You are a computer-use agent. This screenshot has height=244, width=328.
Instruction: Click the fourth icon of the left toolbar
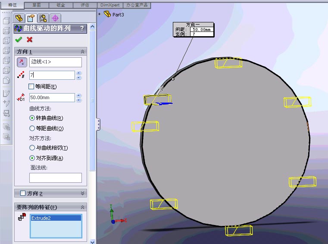(6, 50)
